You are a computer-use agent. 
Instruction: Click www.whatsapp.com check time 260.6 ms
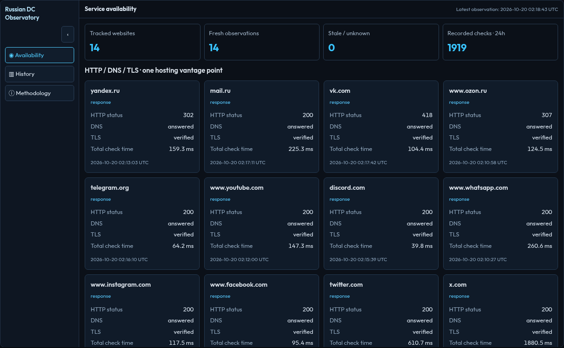pos(540,246)
